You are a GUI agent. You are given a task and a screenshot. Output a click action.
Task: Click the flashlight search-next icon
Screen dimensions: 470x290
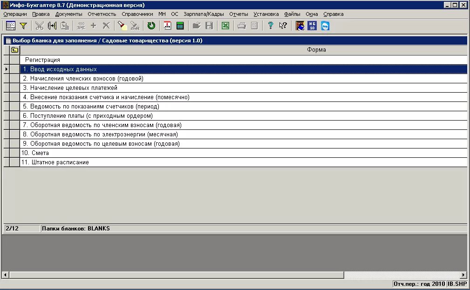[135, 26]
